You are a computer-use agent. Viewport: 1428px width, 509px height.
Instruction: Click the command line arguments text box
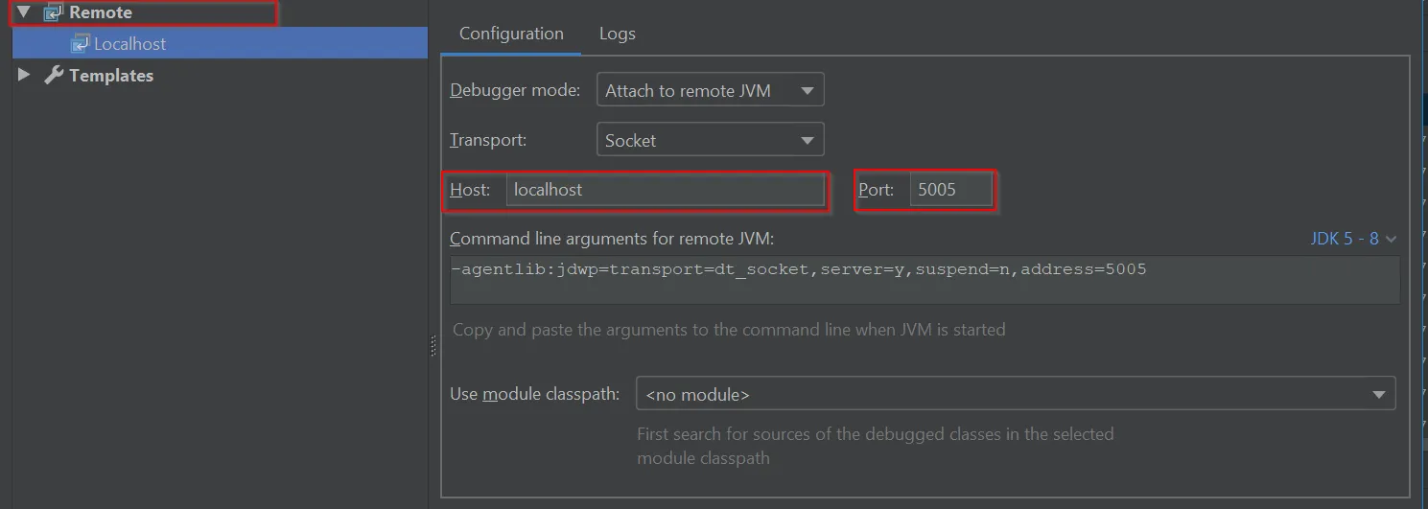(925, 279)
